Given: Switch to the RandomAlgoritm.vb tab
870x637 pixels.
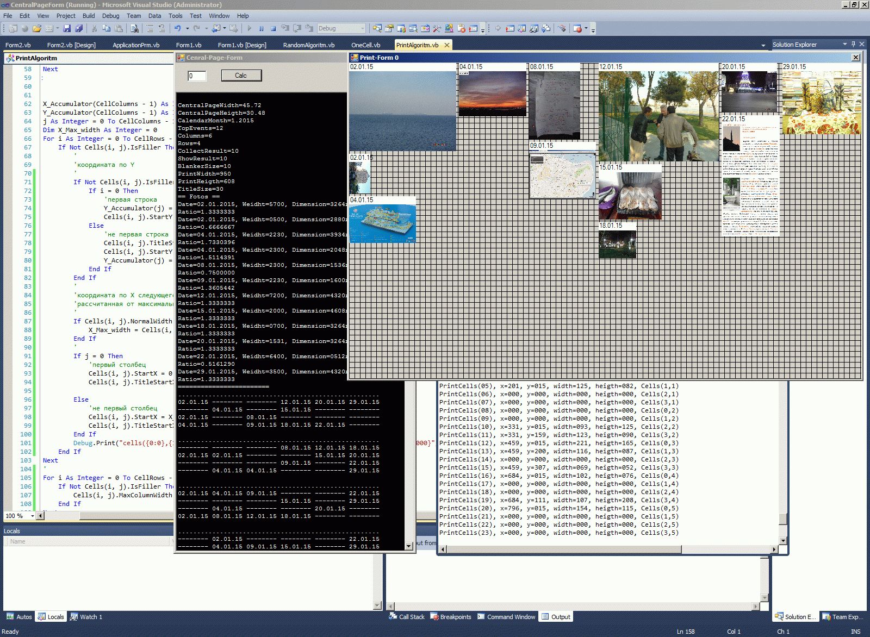Looking at the screenshot, I should [x=309, y=45].
